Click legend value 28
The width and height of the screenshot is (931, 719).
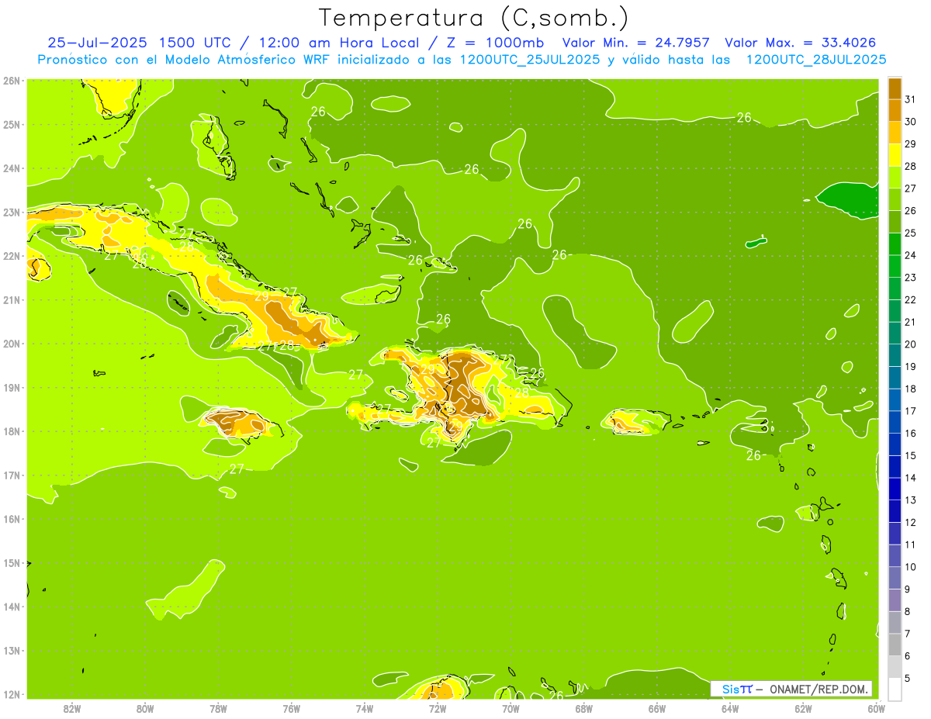[x=911, y=166]
